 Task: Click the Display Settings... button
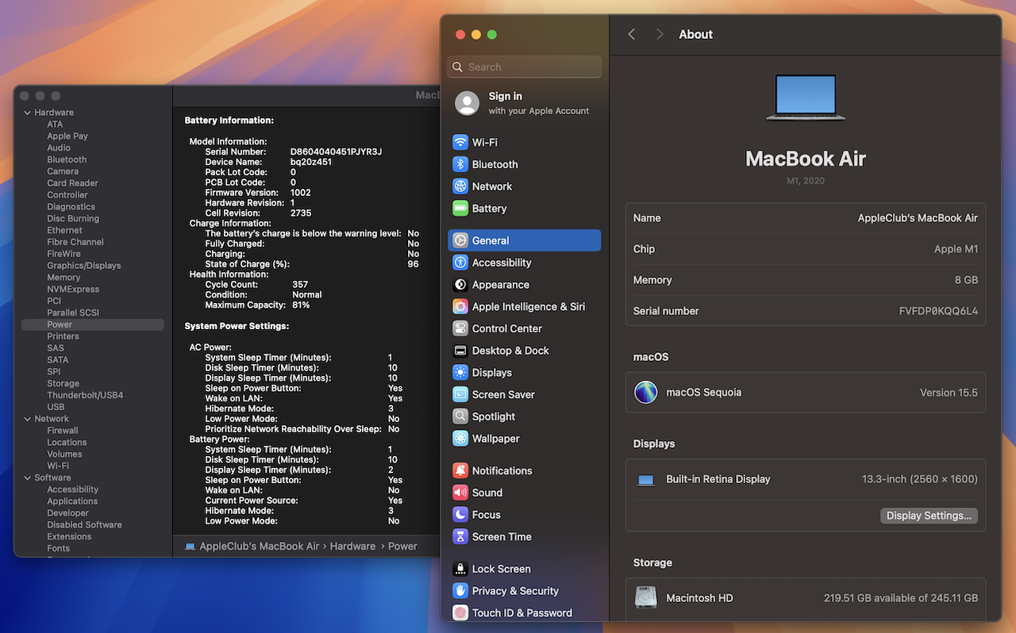pos(929,516)
